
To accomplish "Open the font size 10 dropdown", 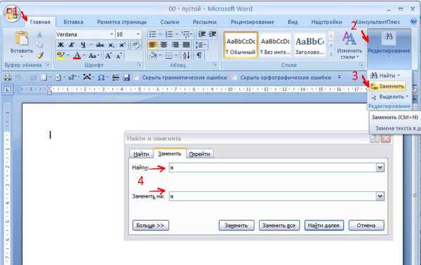I will 138,34.
